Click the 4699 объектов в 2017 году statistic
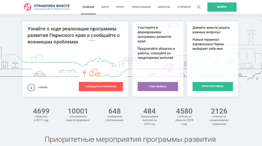The width and height of the screenshot is (262, 146). click(41, 115)
